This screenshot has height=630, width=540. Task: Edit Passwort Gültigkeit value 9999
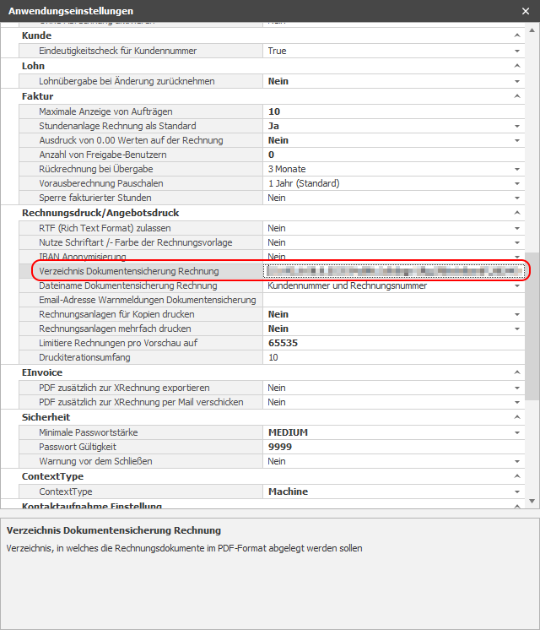tap(393, 447)
